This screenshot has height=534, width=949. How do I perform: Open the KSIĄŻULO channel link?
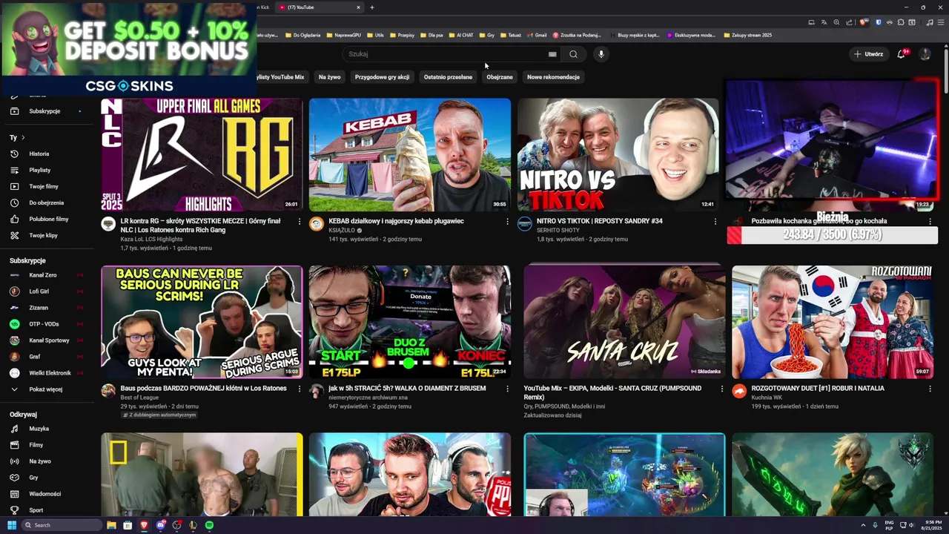click(x=342, y=231)
